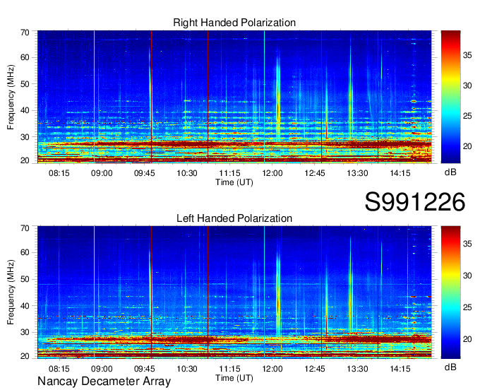Click the 13:30 tick on the lower time axis
The height and width of the screenshot is (390, 480).
point(357,369)
